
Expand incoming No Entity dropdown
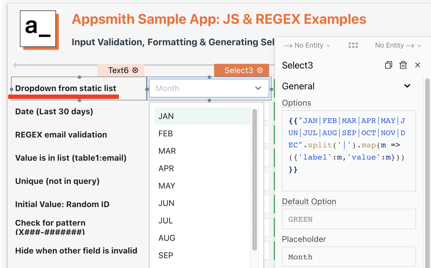pyautogui.click(x=307, y=46)
